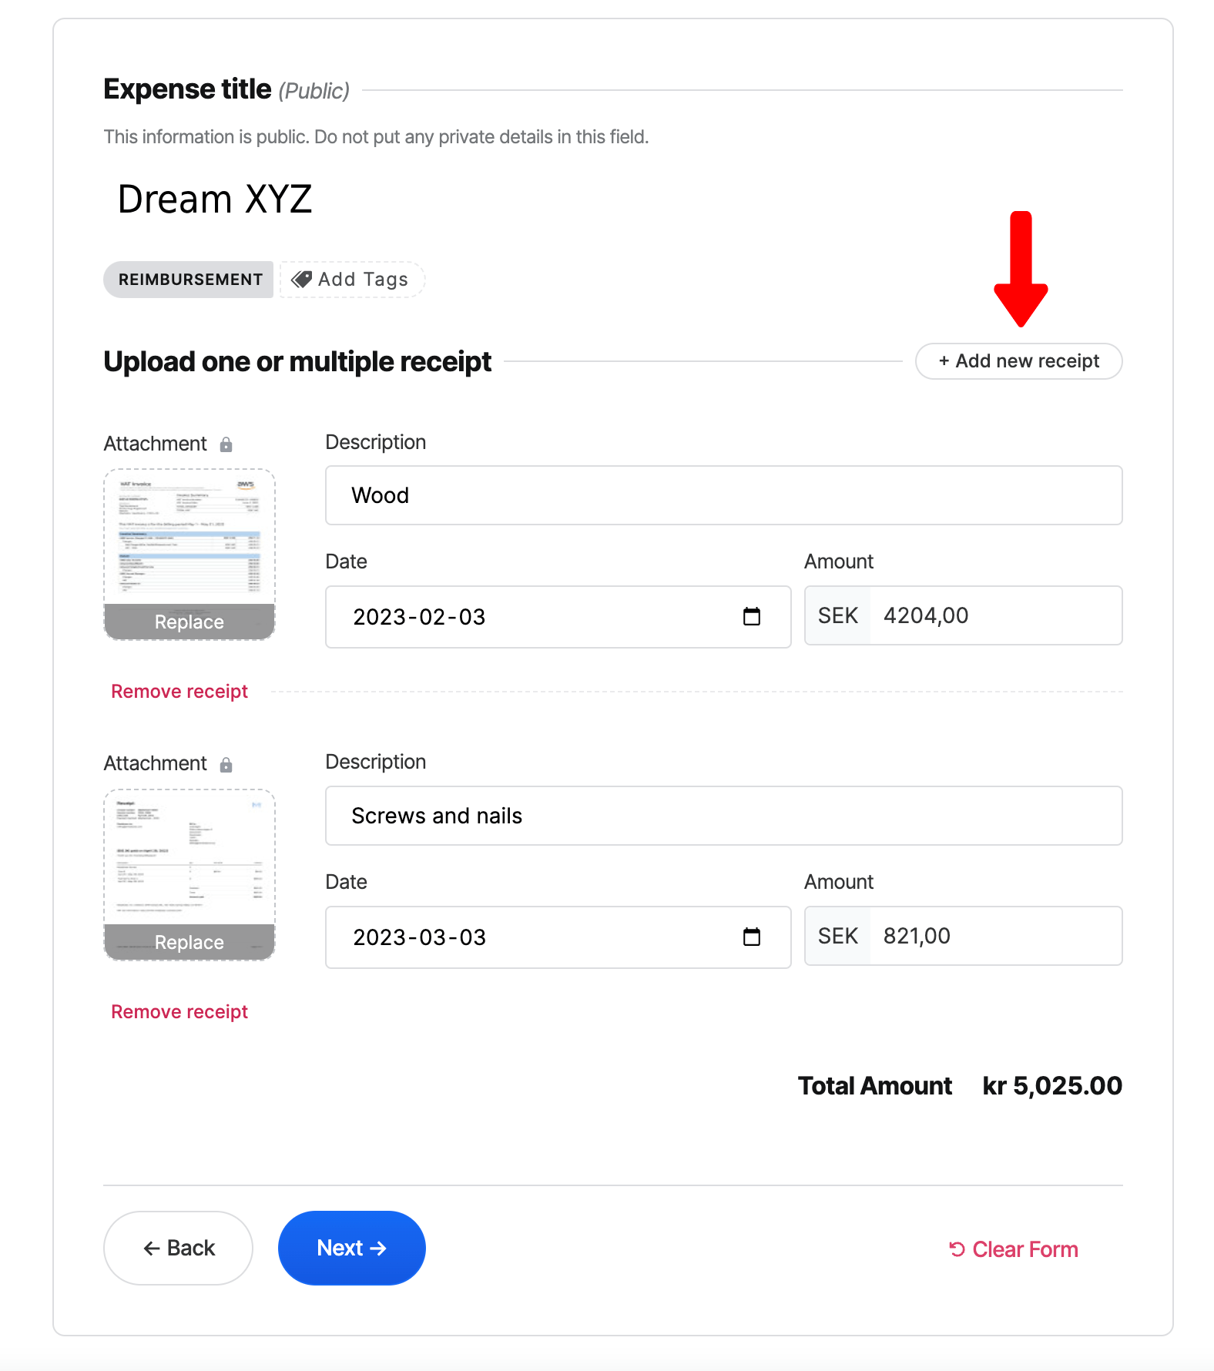Viewport: 1214px width, 1371px height.
Task: Focus the Wood description field
Action: pos(723,495)
